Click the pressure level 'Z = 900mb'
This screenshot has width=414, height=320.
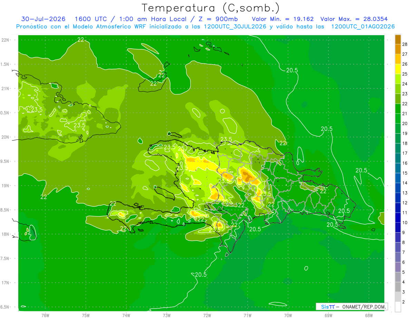pyautogui.click(x=219, y=19)
